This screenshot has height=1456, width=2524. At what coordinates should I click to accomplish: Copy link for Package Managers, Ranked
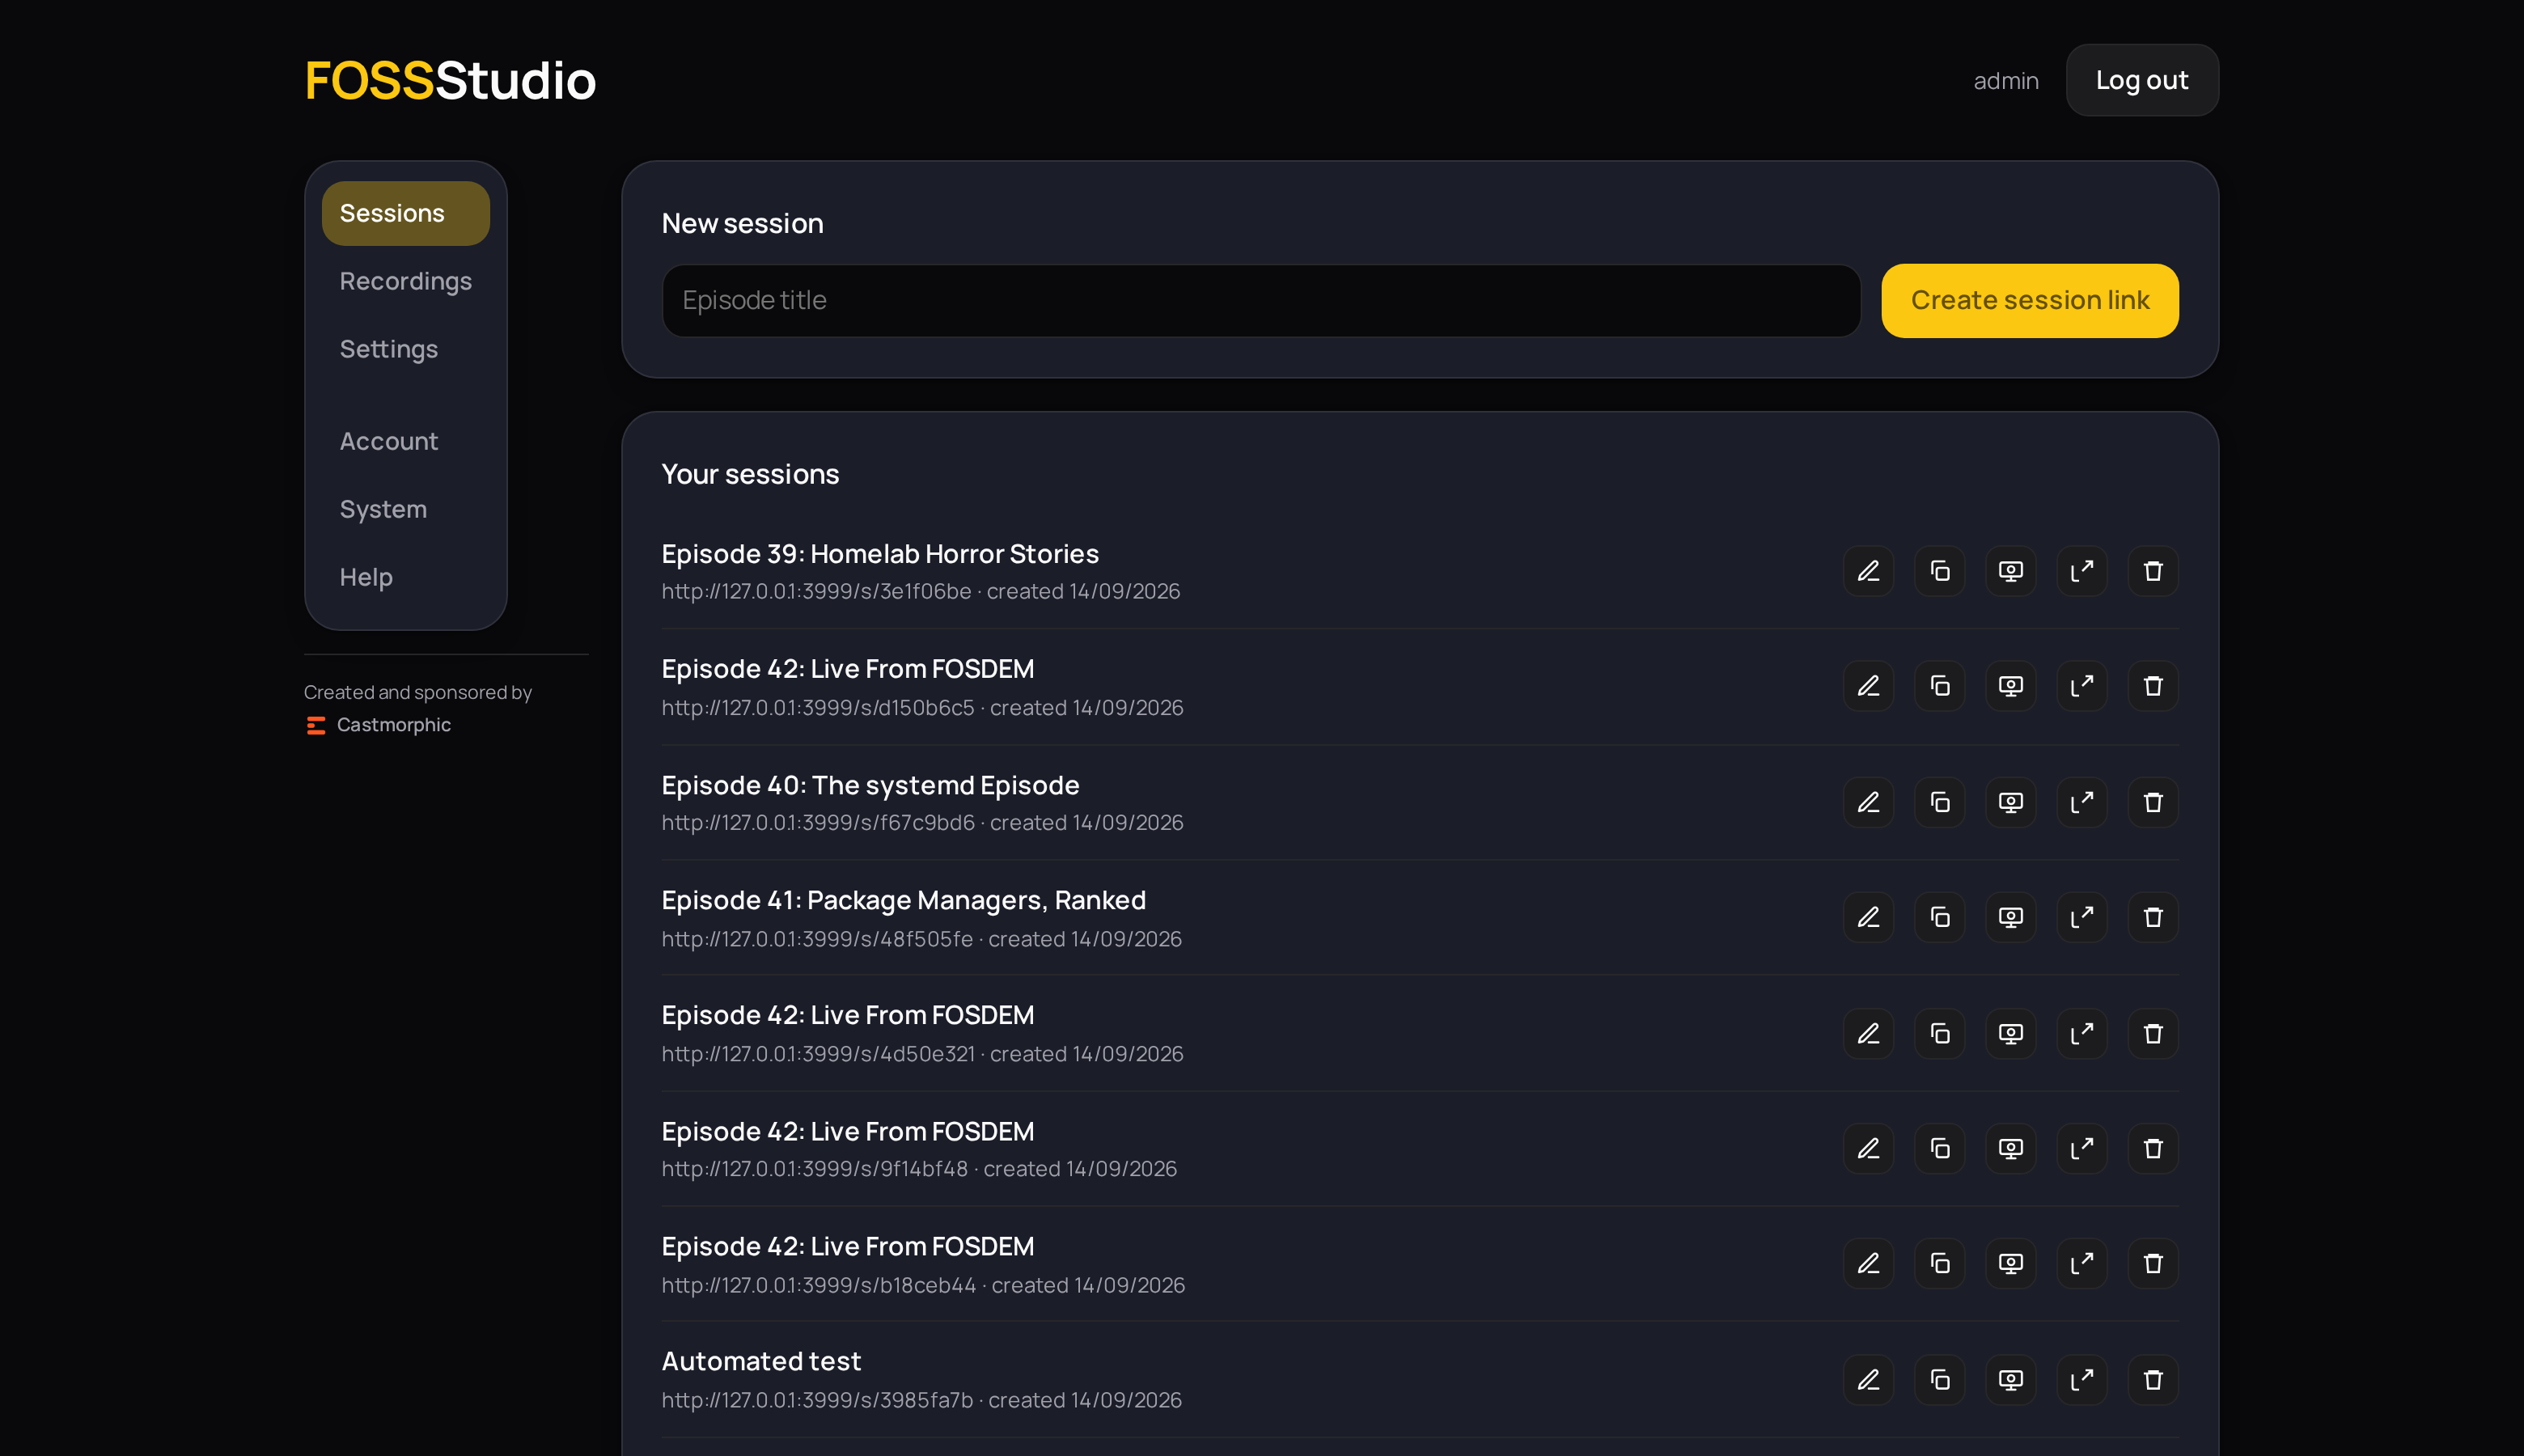pyautogui.click(x=1939, y=917)
